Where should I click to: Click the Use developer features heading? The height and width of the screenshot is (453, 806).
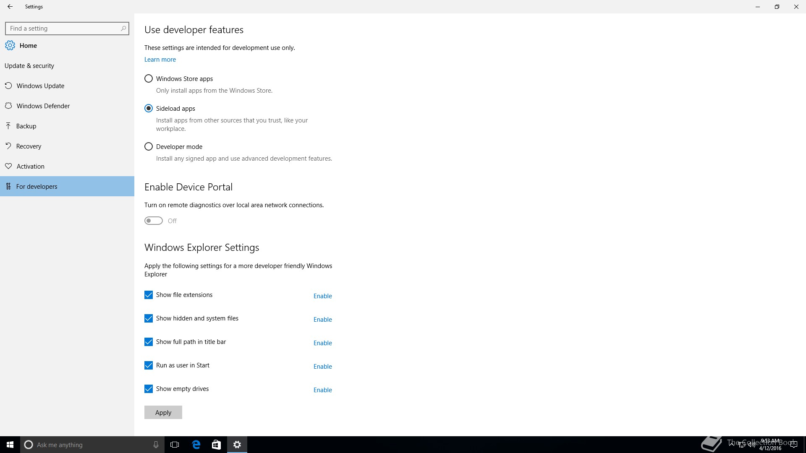point(194,30)
